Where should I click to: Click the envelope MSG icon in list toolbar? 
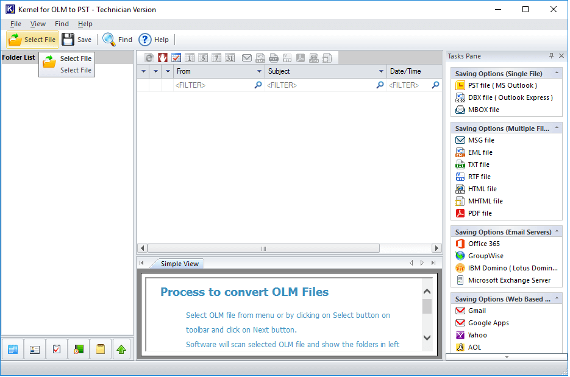[x=247, y=58]
